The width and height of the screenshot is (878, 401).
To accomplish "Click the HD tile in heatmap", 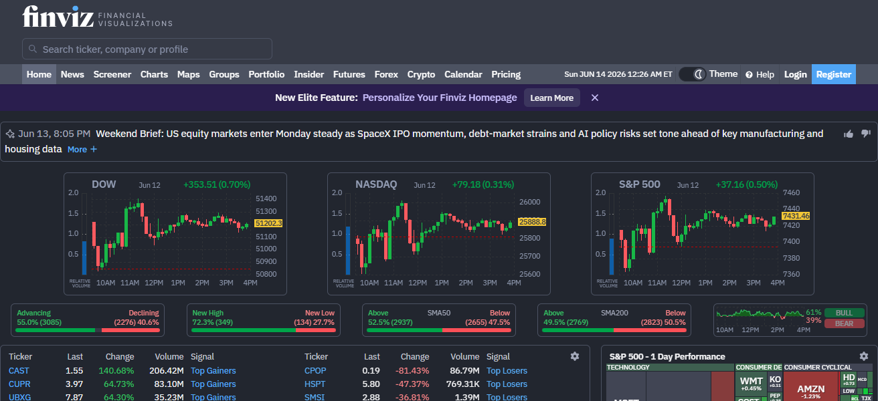I will point(849,380).
